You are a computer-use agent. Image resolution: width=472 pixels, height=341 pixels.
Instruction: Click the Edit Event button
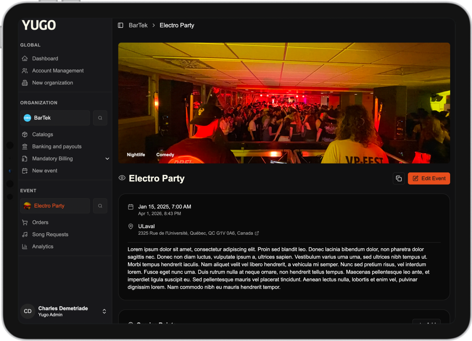point(429,179)
